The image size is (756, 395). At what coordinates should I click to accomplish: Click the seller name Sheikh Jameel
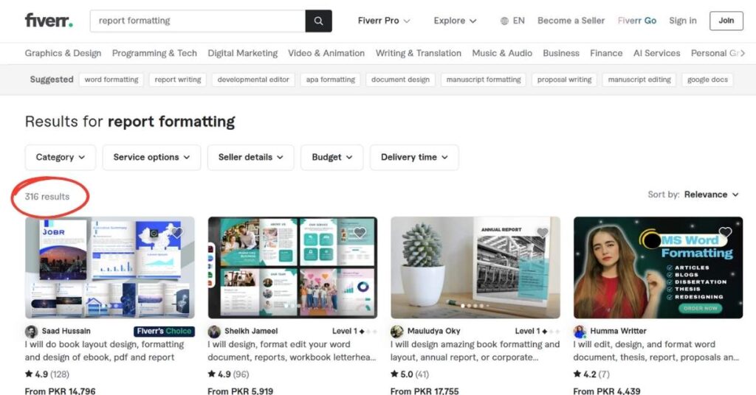pyautogui.click(x=251, y=331)
